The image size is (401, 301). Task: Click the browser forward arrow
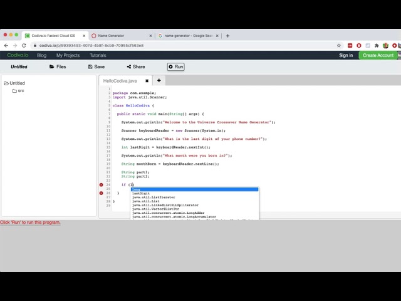(x=15, y=46)
